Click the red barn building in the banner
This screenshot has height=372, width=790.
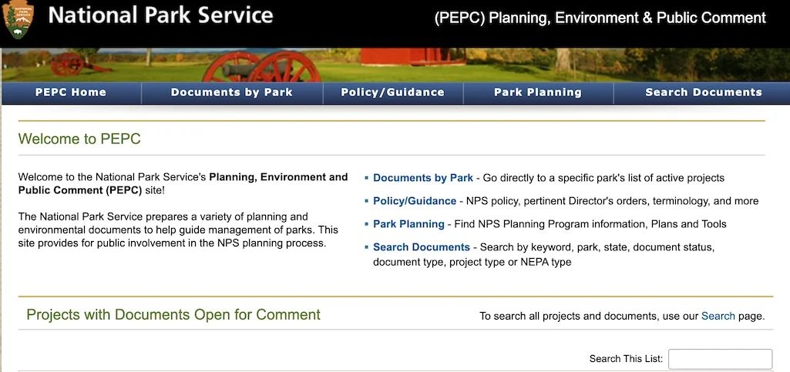(x=401, y=57)
